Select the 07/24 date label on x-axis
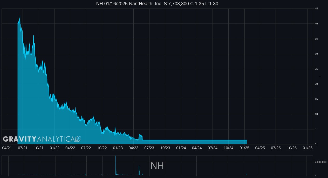 click(x=213, y=148)
